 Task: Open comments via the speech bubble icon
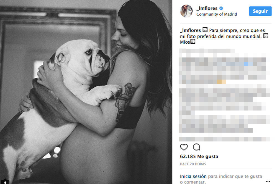(196, 147)
